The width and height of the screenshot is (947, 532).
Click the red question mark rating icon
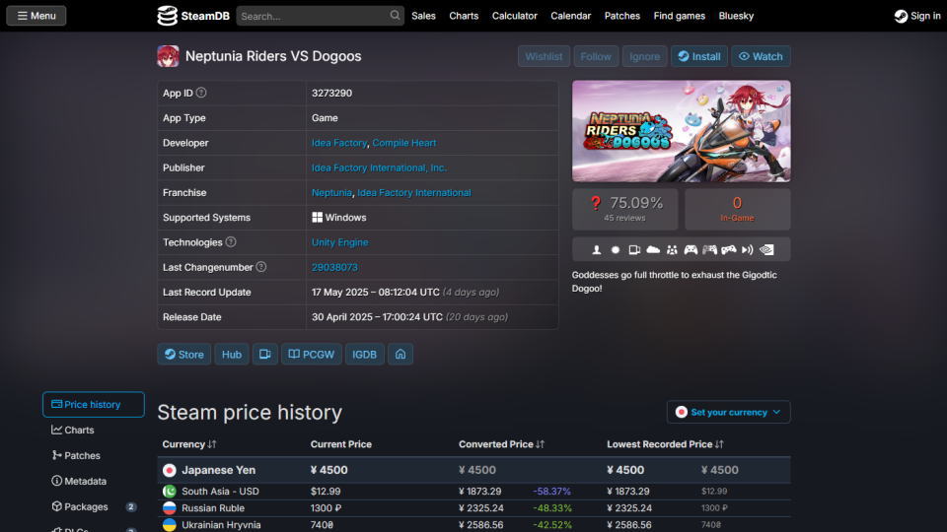pyautogui.click(x=596, y=203)
